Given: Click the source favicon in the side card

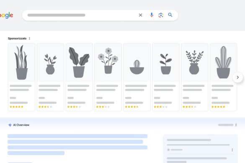Looking at the screenshot, I should click(168, 150).
